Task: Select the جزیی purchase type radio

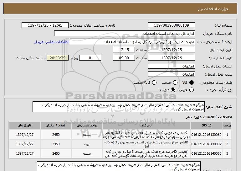Action: pyautogui.click(x=192, y=90)
